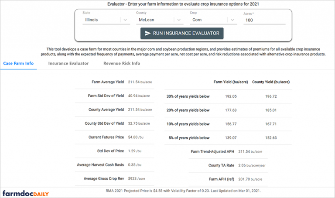Click the '20% of years yields below' label
The height and width of the screenshot is (198, 335).
tap(188, 110)
